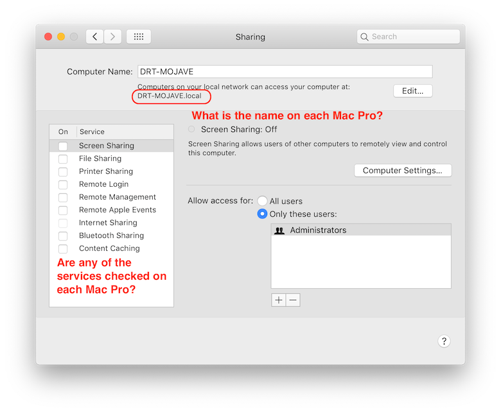Enable the Bluetooth Sharing checkbox
The height and width of the screenshot is (412, 501).
(x=63, y=236)
